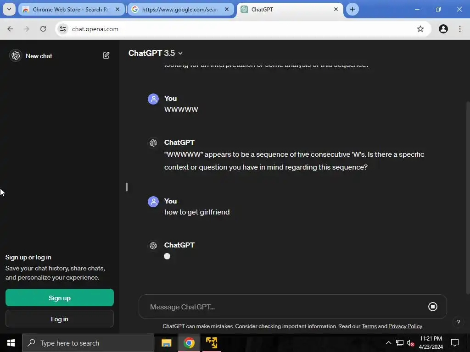
Task: Select the ChatGPT browser tab
Action: tap(290, 9)
